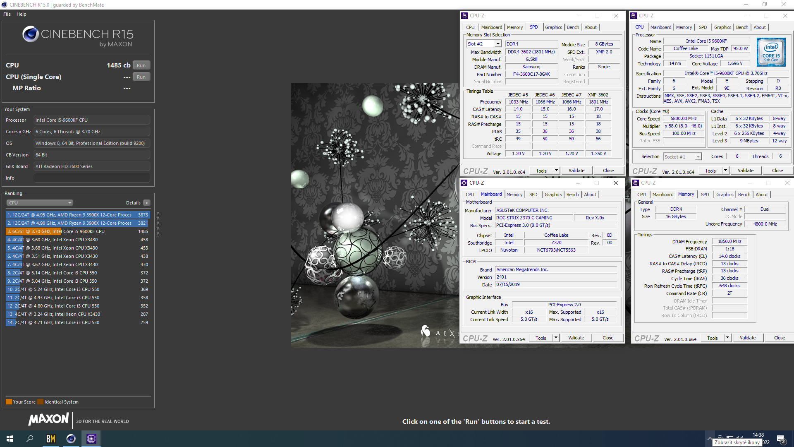
Task: Switch to About tab in the Mainboard window
Action: [590, 195]
